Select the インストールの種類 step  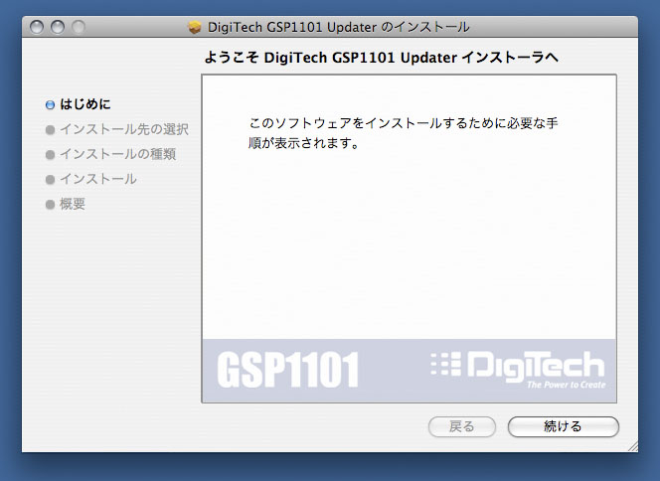point(118,154)
